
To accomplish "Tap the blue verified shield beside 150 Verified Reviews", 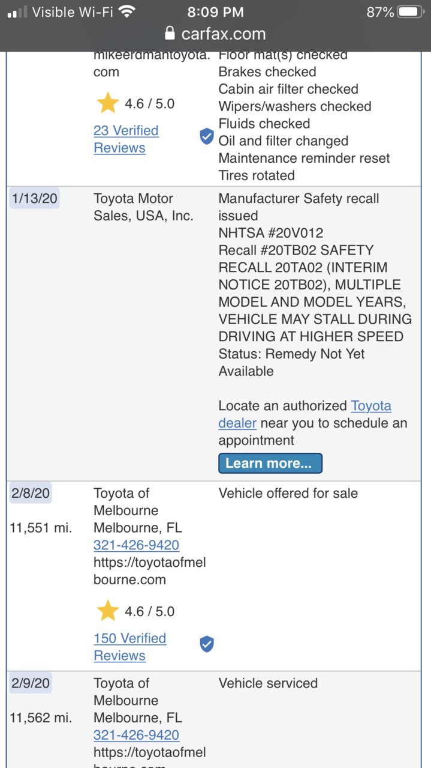I will pos(207,644).
